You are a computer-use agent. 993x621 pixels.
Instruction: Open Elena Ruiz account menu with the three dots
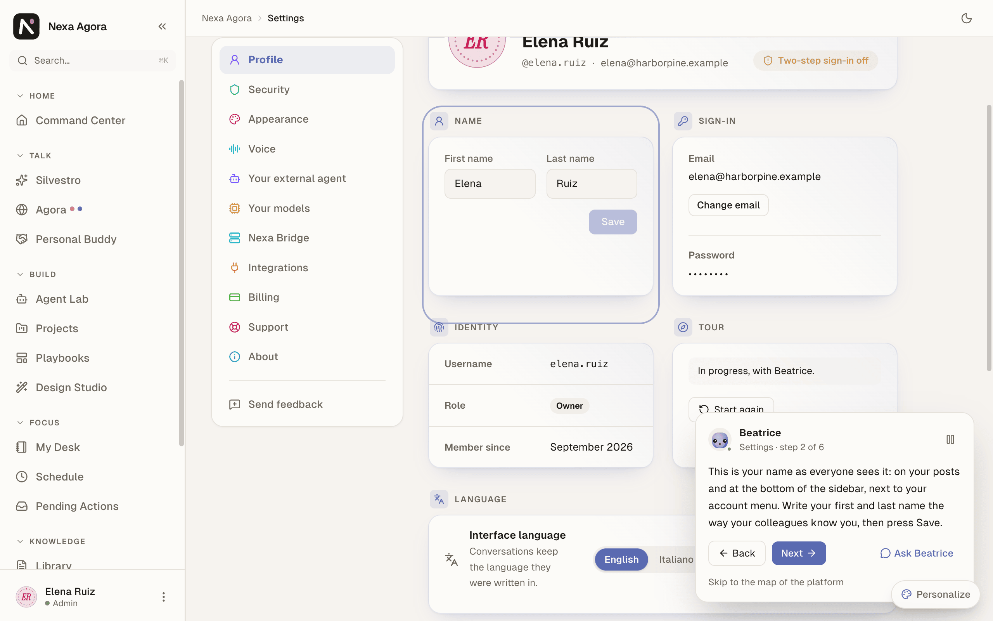coord(163,597)
